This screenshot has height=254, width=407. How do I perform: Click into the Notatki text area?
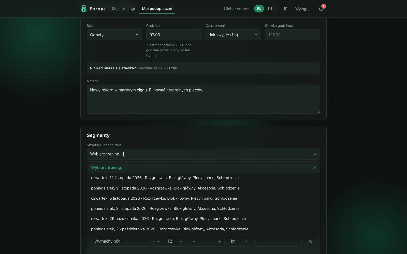(203, 99)
